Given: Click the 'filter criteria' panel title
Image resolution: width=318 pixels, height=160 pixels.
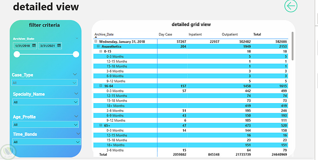Looking at the screenshot, I should pyautogui.click(x=45, y=25).
